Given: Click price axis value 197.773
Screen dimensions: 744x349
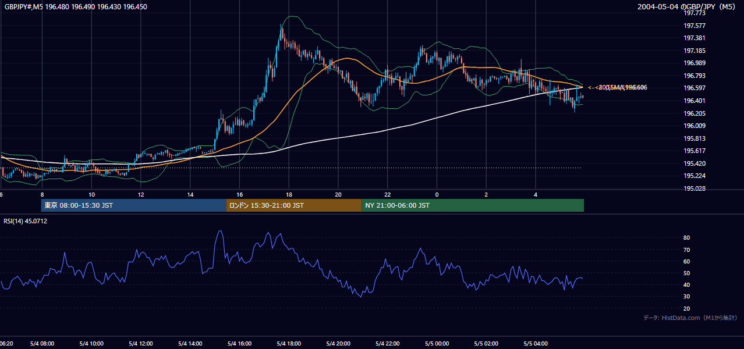Looking at the screenshot, I should tap(694, 13).
